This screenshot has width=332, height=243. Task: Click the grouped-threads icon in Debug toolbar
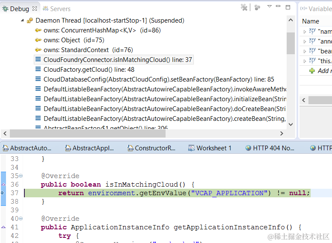tap(257, 7)
